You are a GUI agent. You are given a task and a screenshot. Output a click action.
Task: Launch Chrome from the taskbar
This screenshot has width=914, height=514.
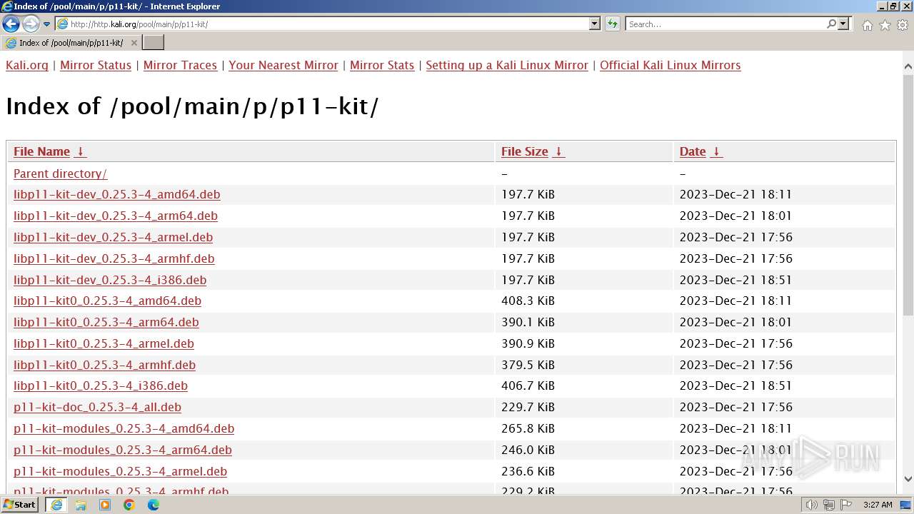(x=129, y=505)
